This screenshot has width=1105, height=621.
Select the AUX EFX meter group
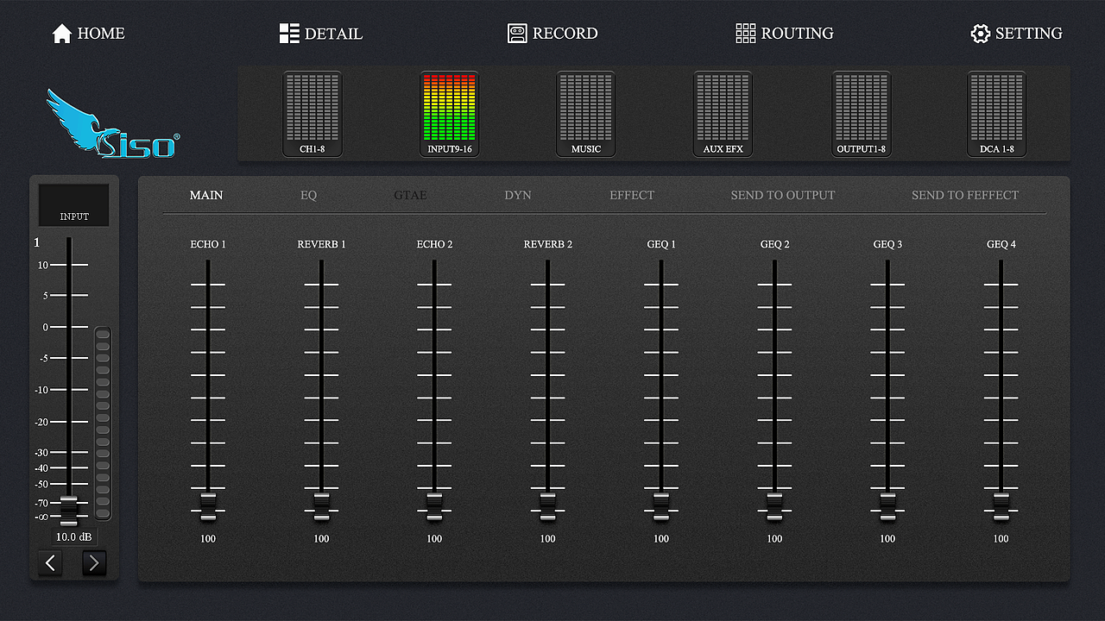[723, 114]
